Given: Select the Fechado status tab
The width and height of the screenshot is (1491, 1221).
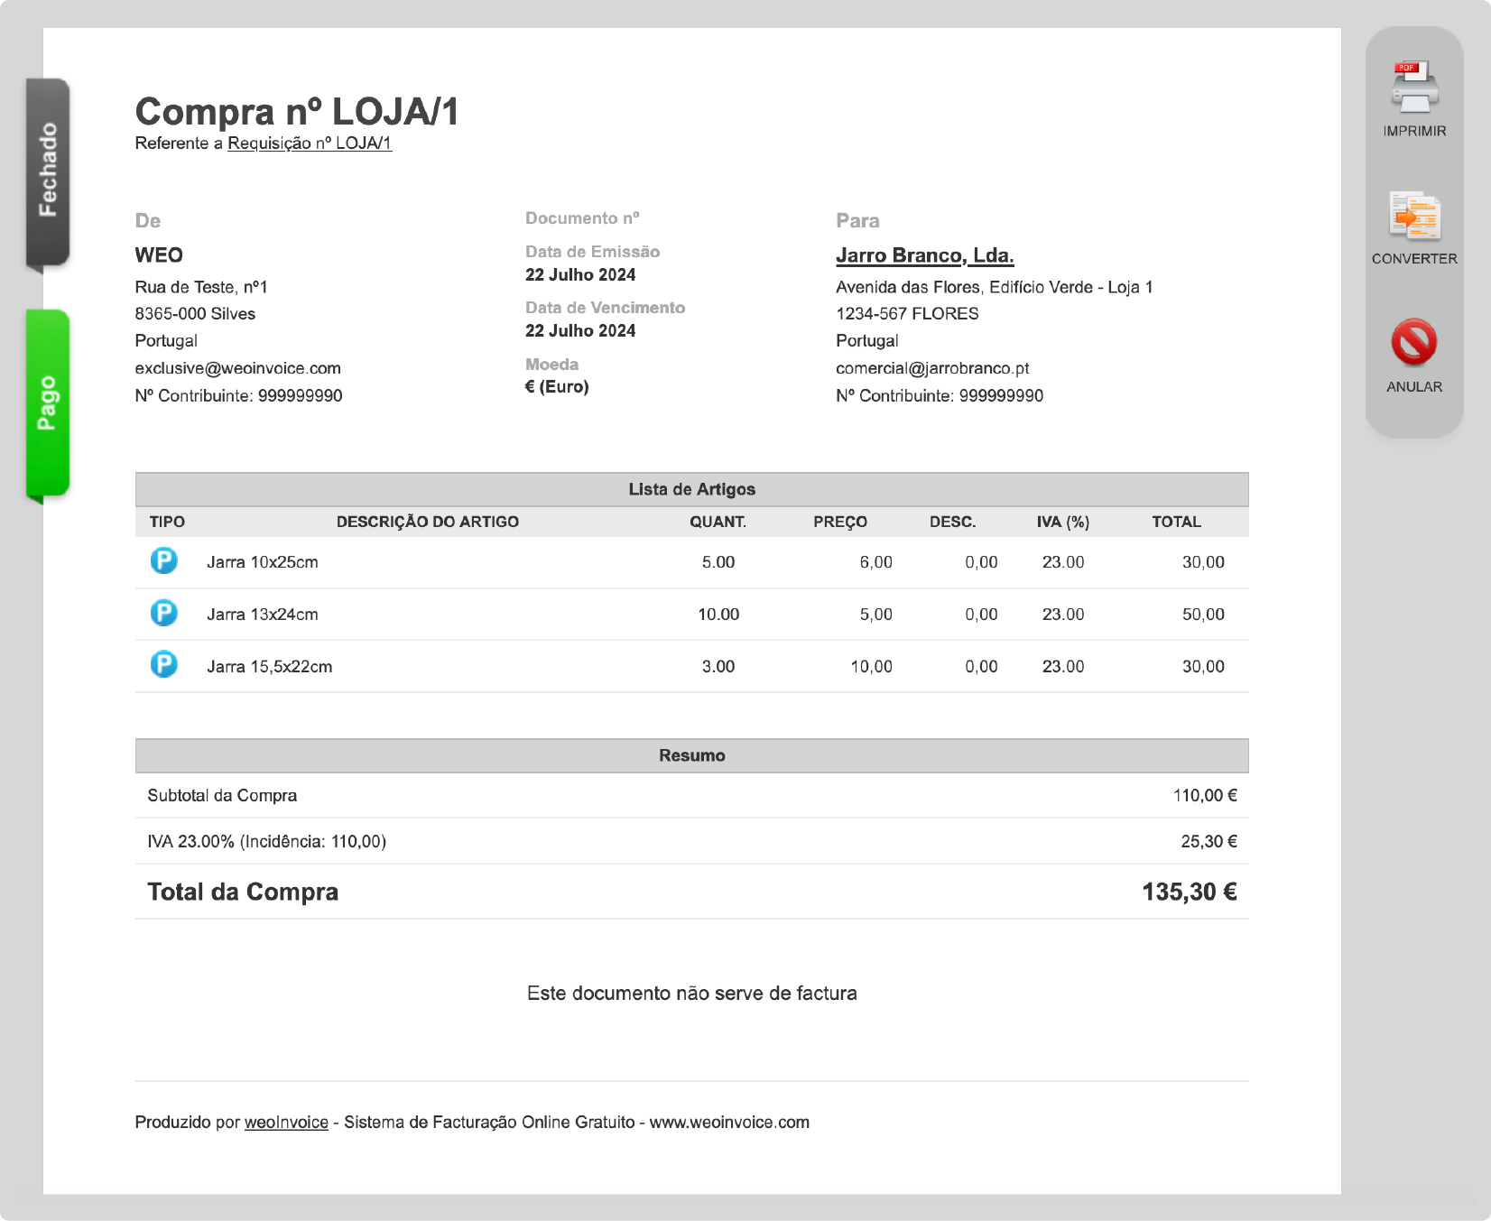Looking at the screenshot, I should click(x=48, y=171).
